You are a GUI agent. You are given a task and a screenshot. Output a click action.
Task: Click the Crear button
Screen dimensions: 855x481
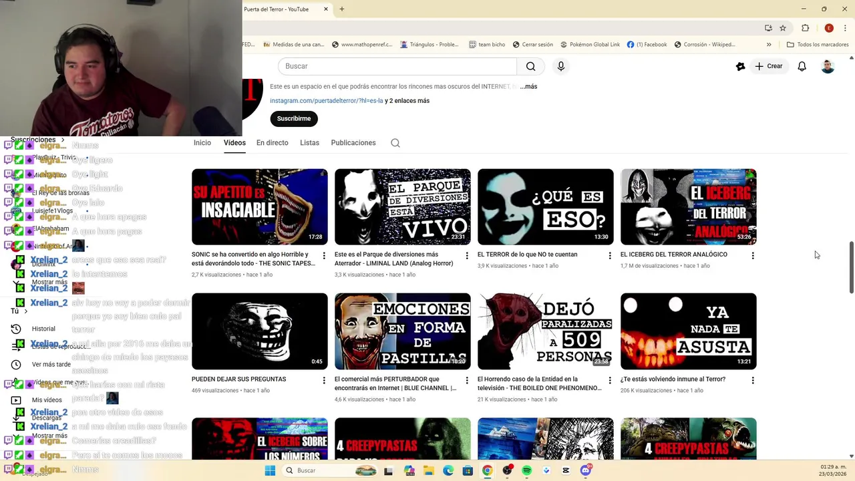pos(768,66)
